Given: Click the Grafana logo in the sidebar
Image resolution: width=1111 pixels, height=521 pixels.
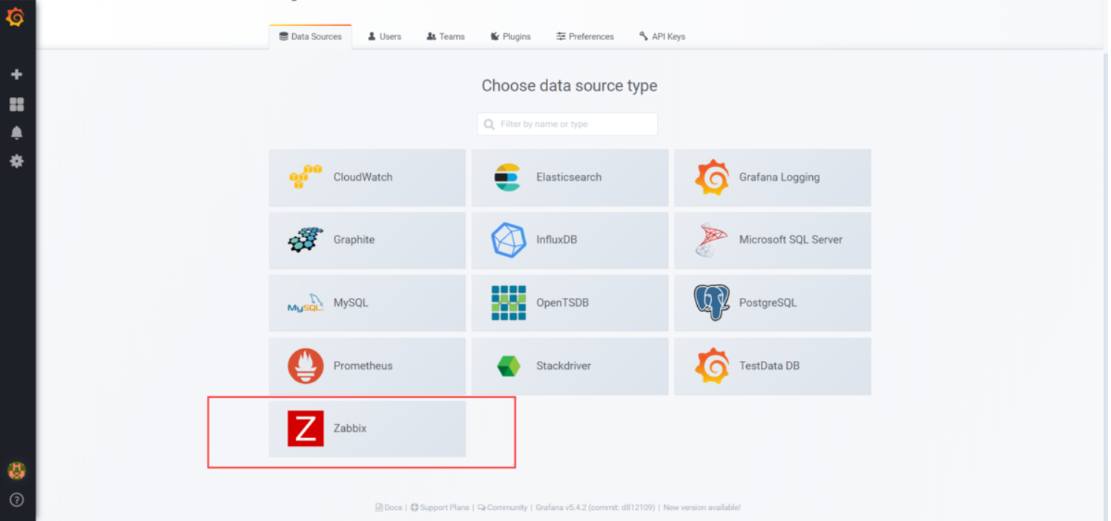Looking at the screenshot, I should 16,16.
